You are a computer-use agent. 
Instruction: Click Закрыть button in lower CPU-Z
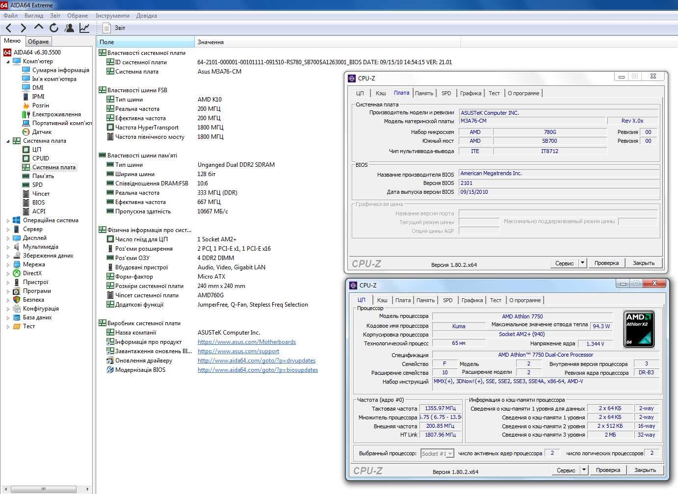pyautogui.click(x=645, y=470)
